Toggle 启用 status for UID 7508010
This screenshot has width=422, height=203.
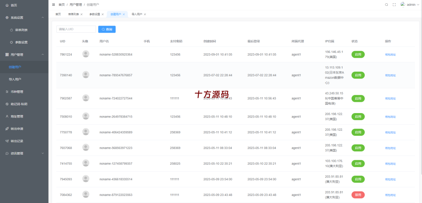point(358,117)
